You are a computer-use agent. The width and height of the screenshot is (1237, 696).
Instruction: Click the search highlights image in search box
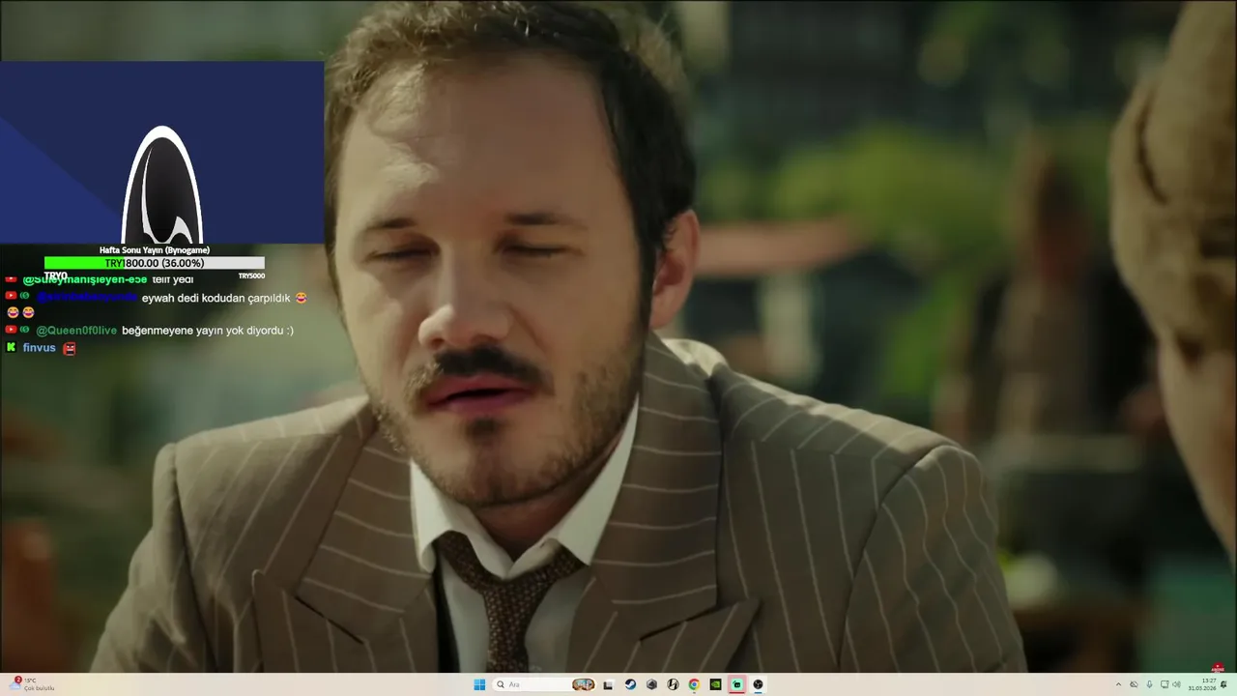pyautogui.click(x=583, y=684)
